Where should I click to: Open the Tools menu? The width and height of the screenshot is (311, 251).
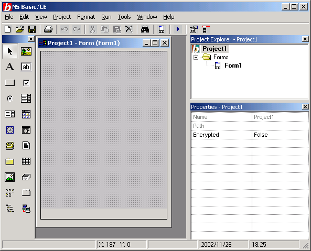coord(124,17)
